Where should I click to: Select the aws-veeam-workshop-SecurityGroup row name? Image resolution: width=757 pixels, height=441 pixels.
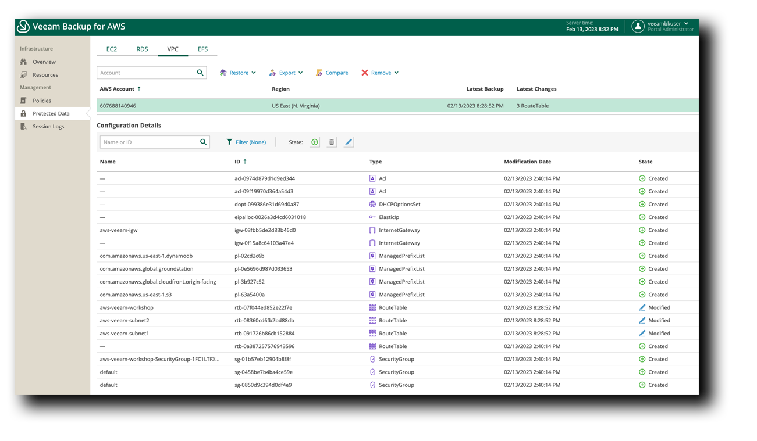tap(160, 359)
